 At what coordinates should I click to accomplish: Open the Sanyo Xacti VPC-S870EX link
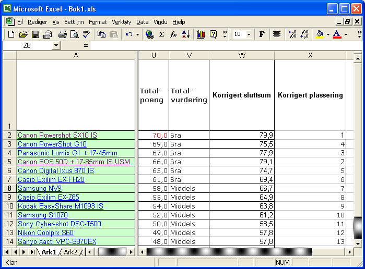click(x=57, y=241)
